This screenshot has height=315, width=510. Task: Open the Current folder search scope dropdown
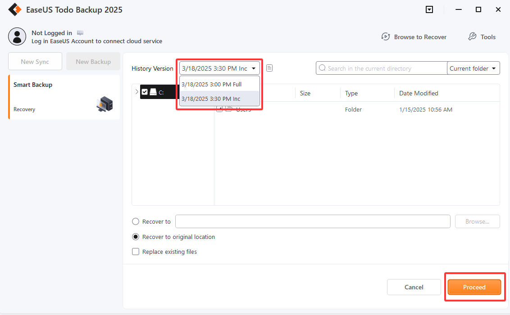click(x=473, y=68)
